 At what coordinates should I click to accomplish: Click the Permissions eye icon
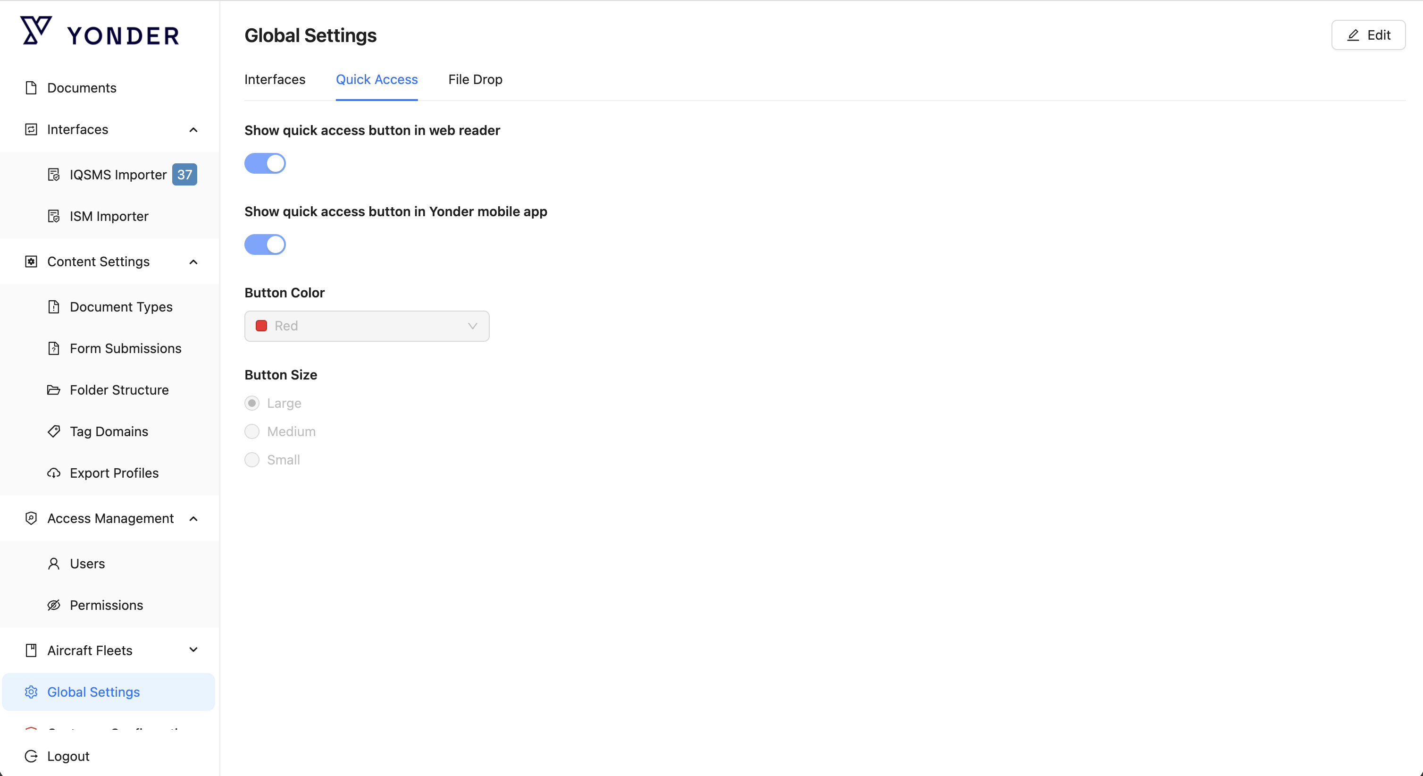point(54,605)
